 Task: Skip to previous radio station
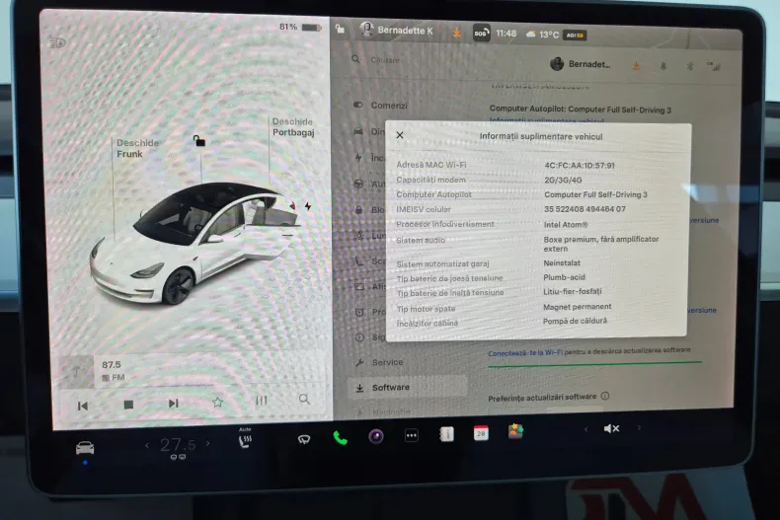click(x=83, y=407)
